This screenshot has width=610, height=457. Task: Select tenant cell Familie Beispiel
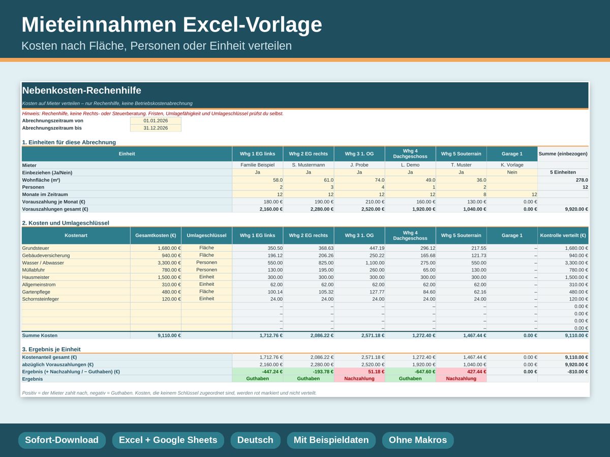(x=258, y=165)
